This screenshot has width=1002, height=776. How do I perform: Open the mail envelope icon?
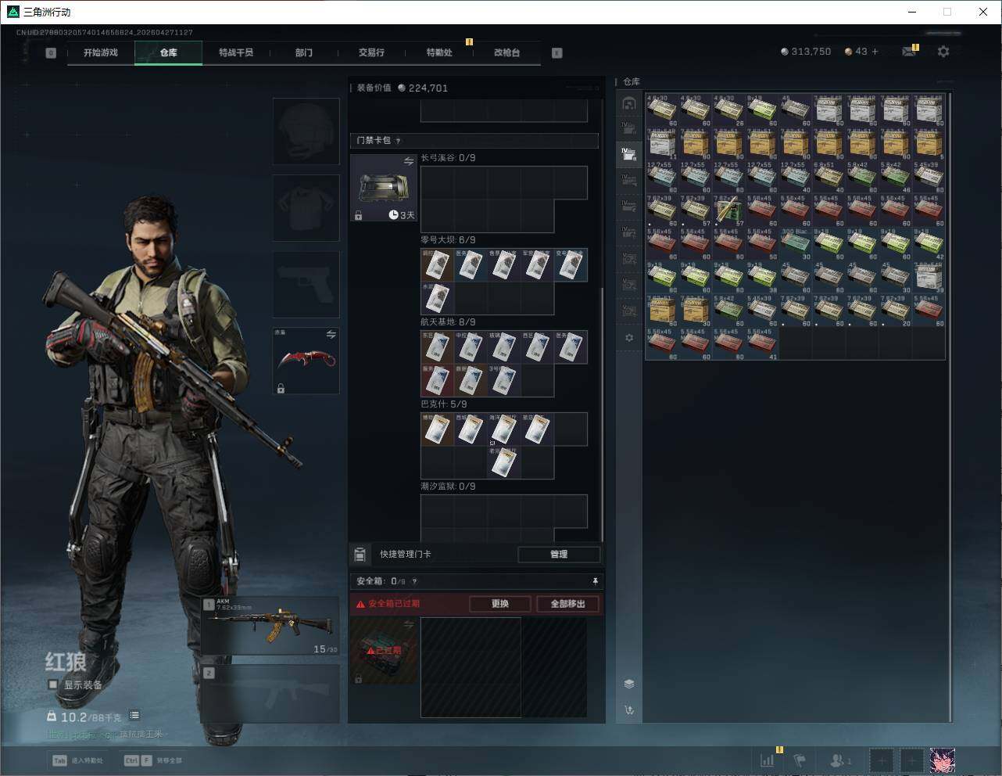(x=909, y=52)
